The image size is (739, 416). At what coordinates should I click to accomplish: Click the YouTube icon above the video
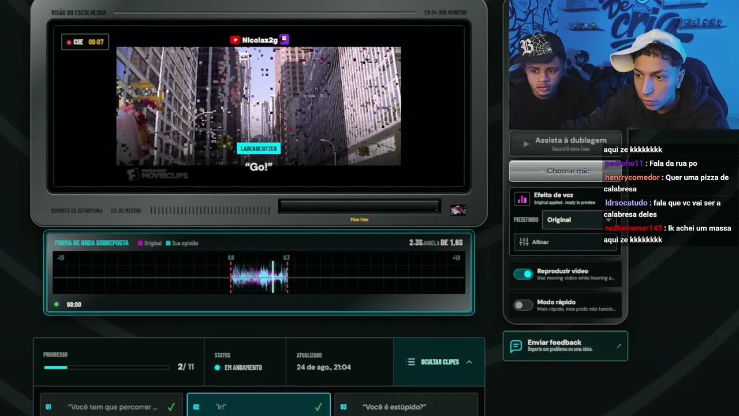click(x=235, y=40)
